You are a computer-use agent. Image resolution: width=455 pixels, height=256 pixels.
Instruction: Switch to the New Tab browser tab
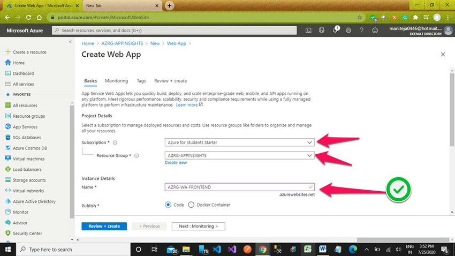point(122,5)
